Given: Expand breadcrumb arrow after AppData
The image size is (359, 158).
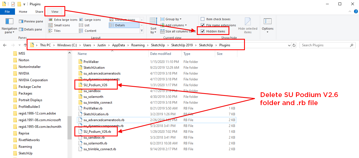Looking at the screenshot, I should 128,45.
